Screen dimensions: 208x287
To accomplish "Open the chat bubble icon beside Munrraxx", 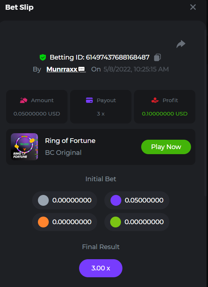I will pyautogui.click(x=82, y=69).
